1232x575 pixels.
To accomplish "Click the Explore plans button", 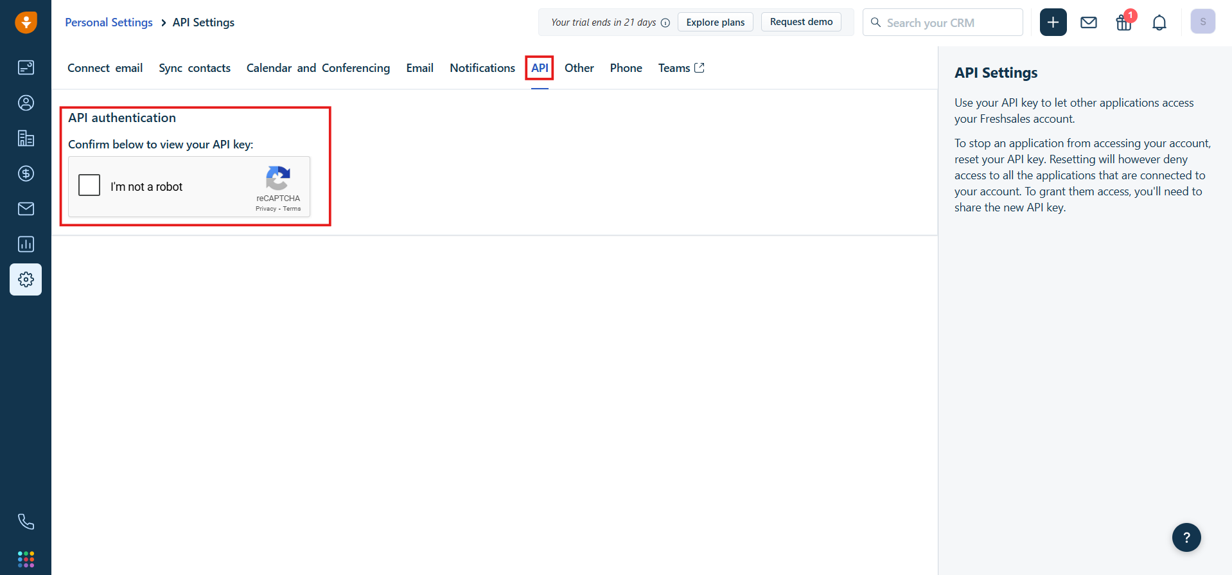I will 716,22.
